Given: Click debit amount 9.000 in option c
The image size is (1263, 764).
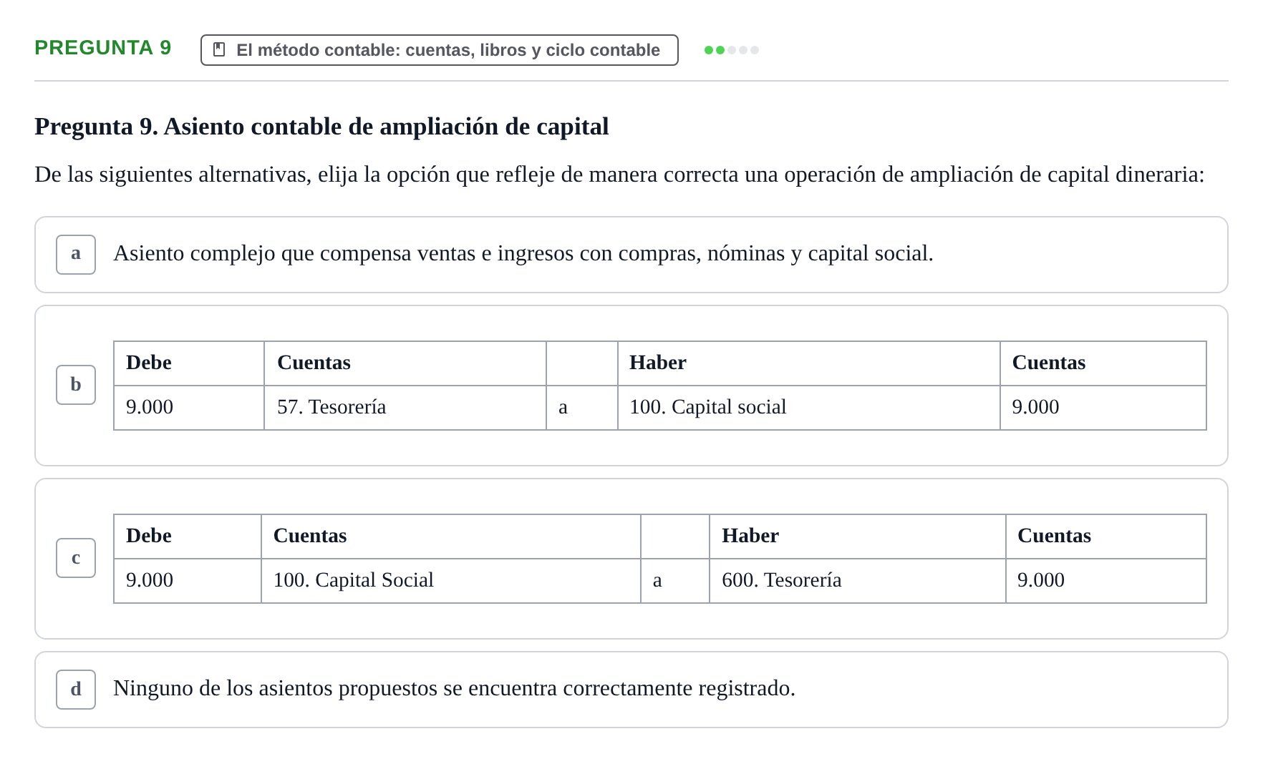Looking at the screenshot, I should pyautogui.click(x=188, y=581).
